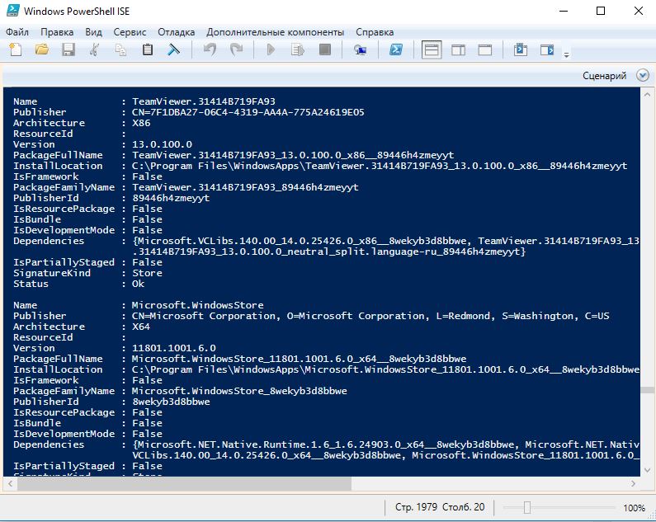The height and width of the screenshot is (522, 656).
Task: Open the Правка menu
Action: click(x=57, y=32)
